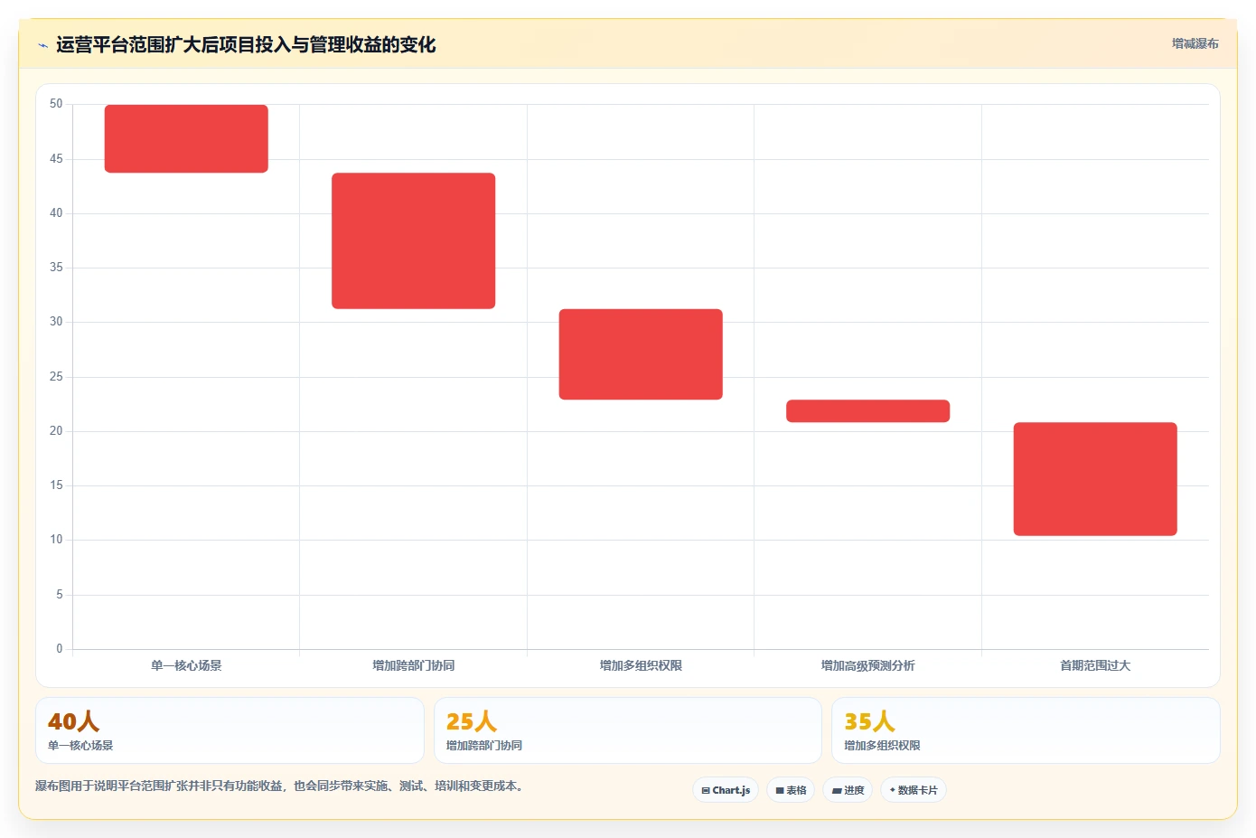Screen dimensions: 1256x838
Task: Open the 35人 增加多组织权限 data card
Action: 1026,730
